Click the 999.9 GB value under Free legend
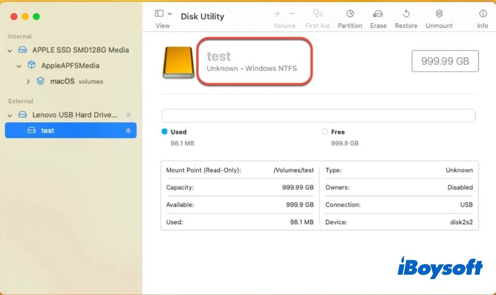Viewport: 496px width, 295px height. 345,143
